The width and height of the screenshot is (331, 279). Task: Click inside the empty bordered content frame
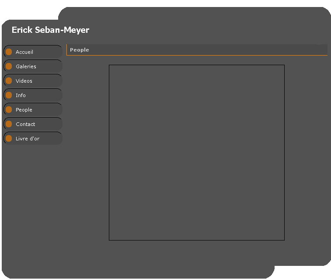[x=197, y=153]
